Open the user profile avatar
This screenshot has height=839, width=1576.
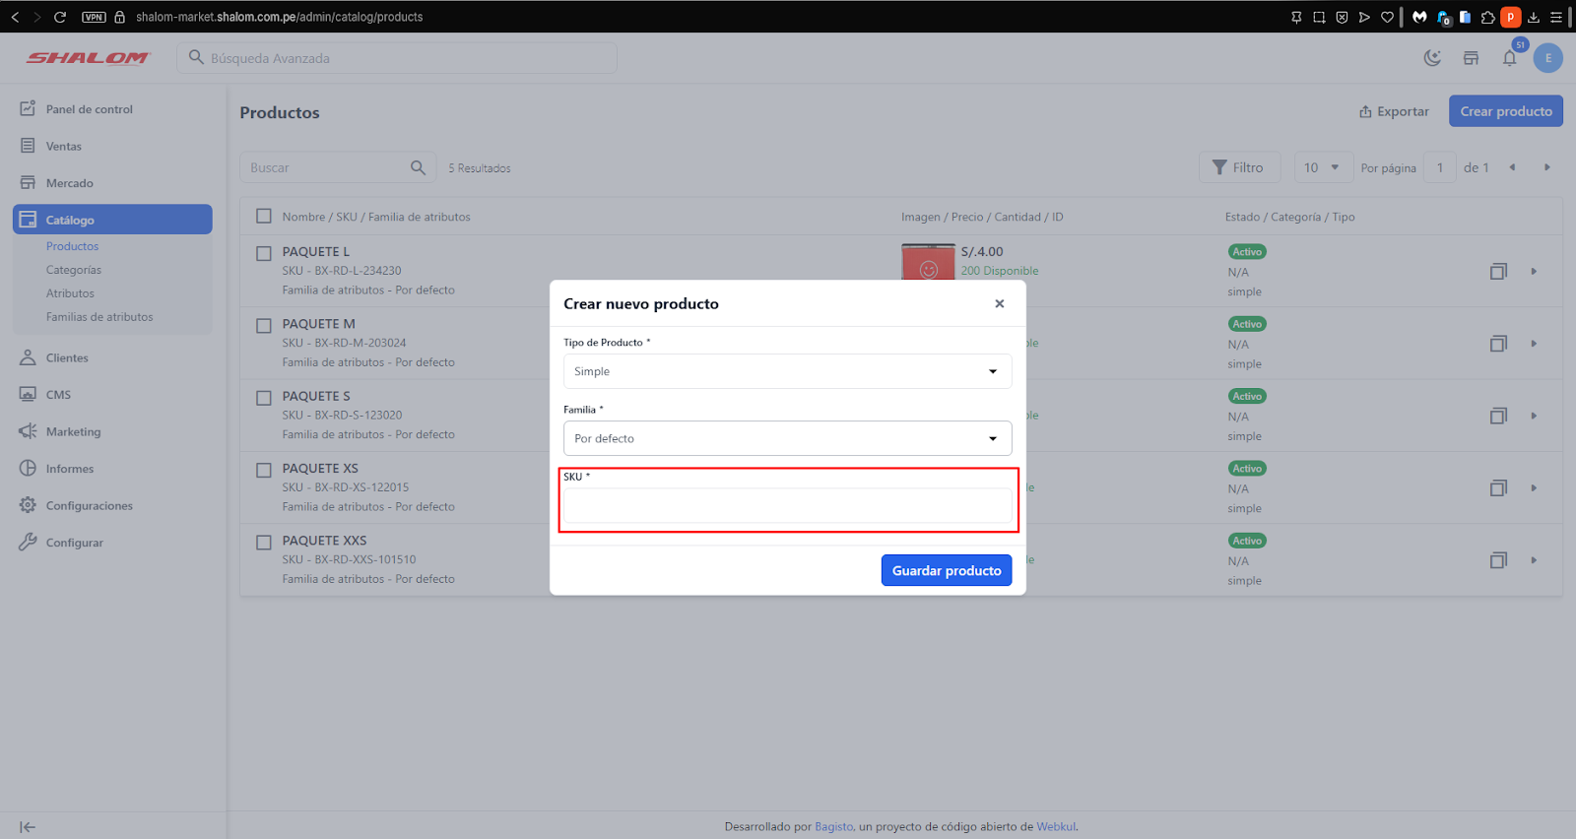click(x=1547, y=58)
